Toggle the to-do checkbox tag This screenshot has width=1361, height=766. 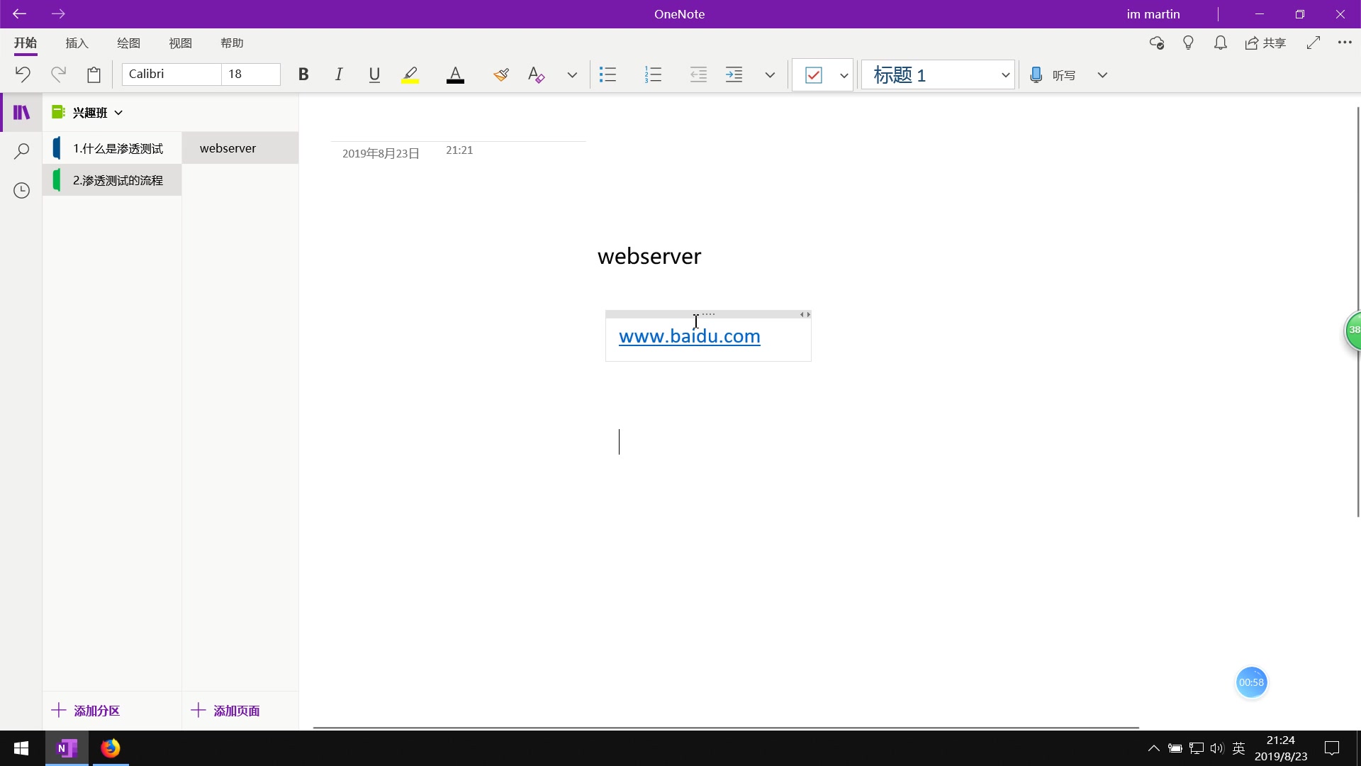pos(814,74)
